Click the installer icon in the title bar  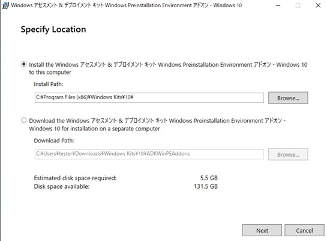click(5, 5)
